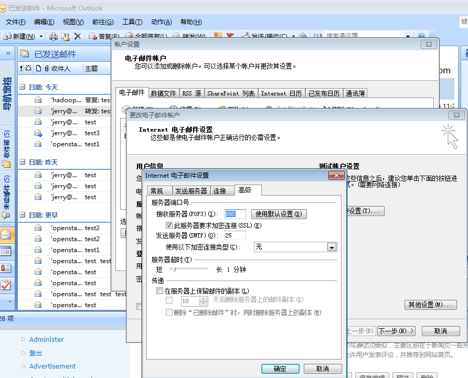Sort by the Icon (page) column header
Image resolution: width=468 pixels, height=378 pixels.
[38, 68]
